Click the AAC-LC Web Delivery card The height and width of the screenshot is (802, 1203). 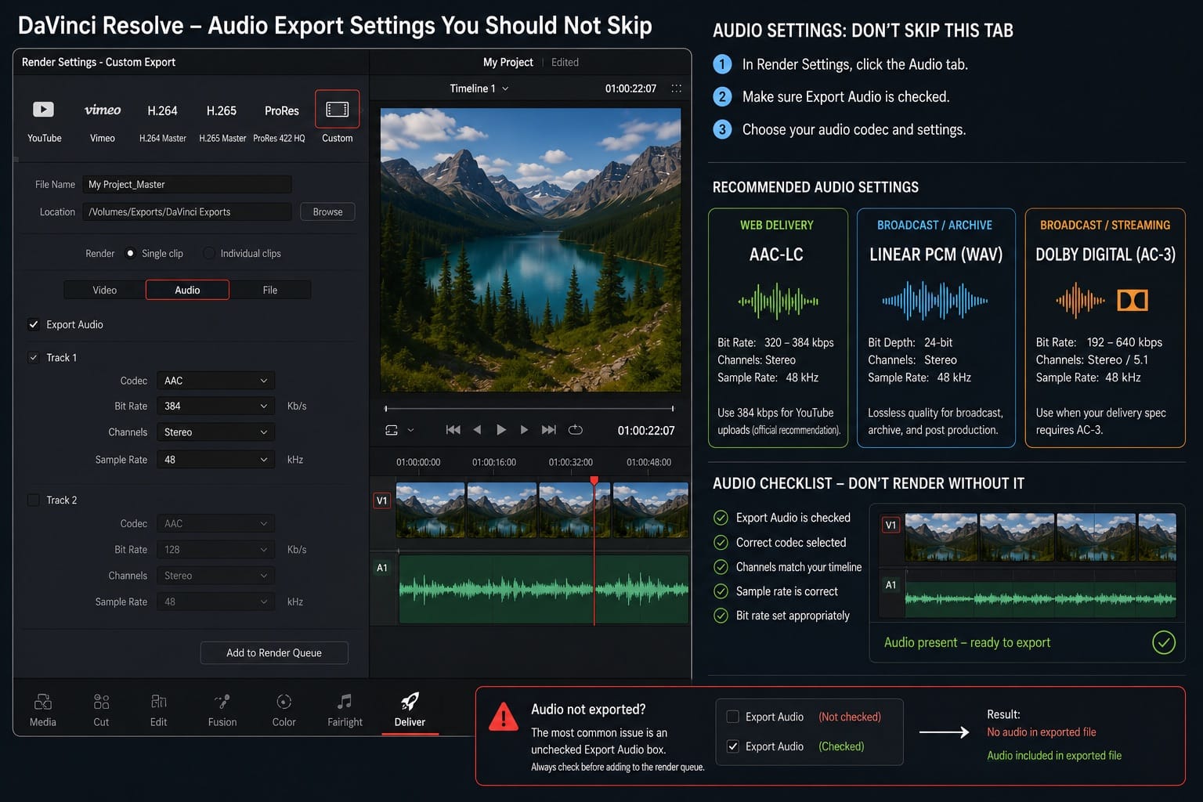pos(778,327)
